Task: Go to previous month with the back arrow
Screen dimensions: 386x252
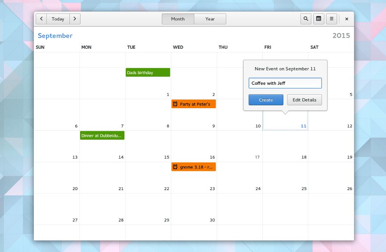Action: [41, 19]
